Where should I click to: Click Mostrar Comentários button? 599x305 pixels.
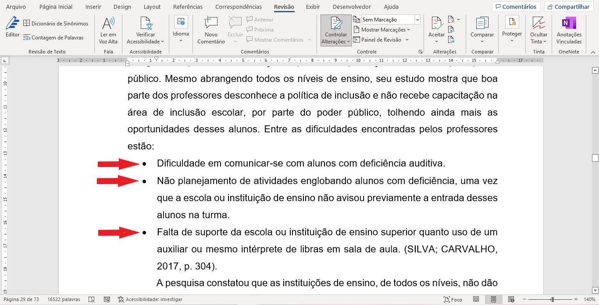point(275,40)
